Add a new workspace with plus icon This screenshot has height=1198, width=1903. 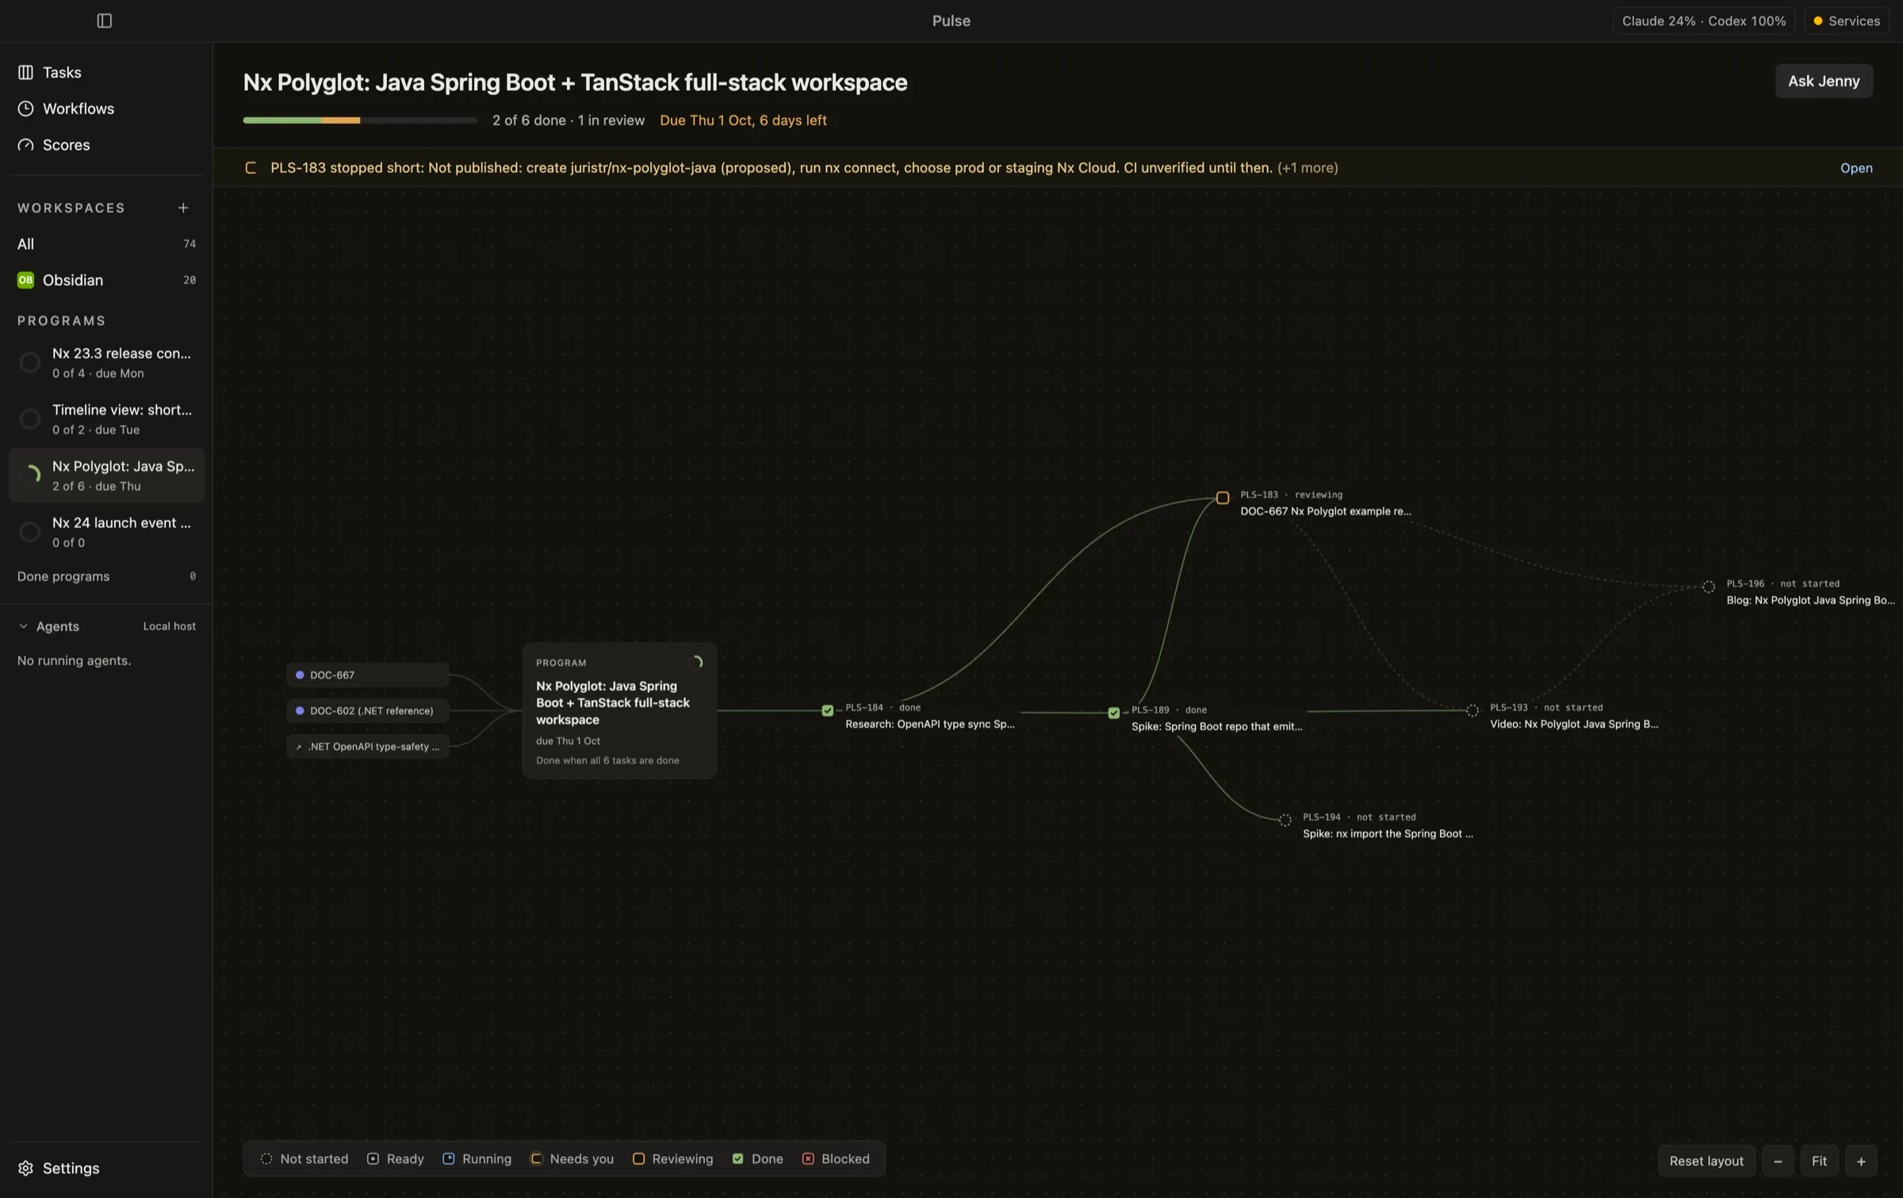(x=183, y=208)
